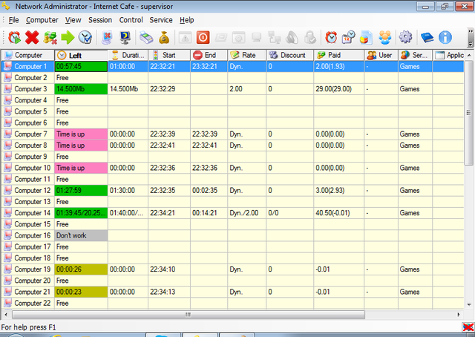Select the Computer 14 row

coord(232,213)
